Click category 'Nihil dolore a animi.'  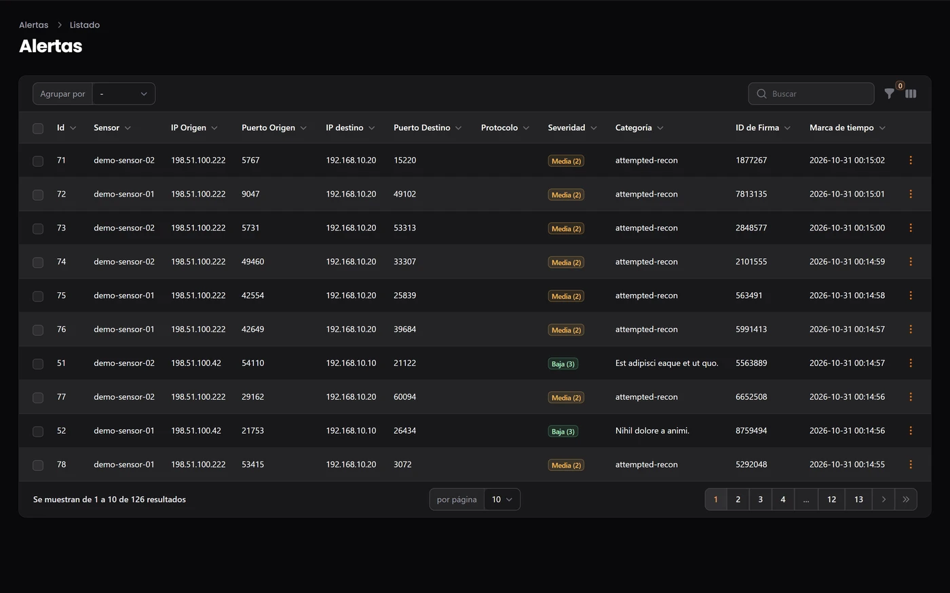(652, 431)
